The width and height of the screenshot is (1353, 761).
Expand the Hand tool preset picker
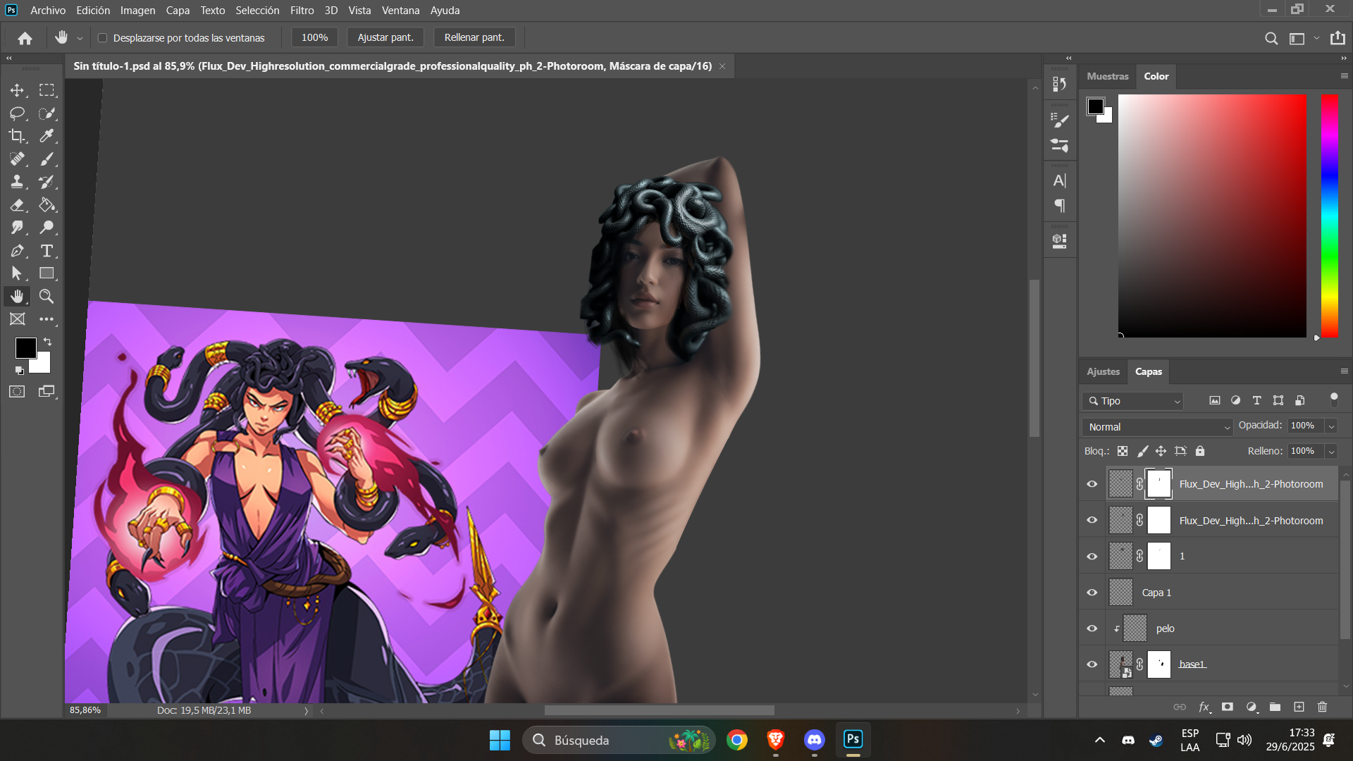pyautogui.click(x=80, y=39)
